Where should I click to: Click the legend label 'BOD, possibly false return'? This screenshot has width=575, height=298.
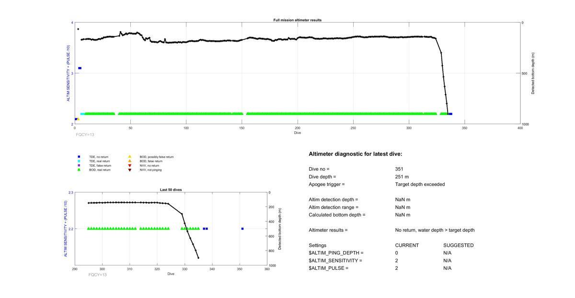pos(157,157)
